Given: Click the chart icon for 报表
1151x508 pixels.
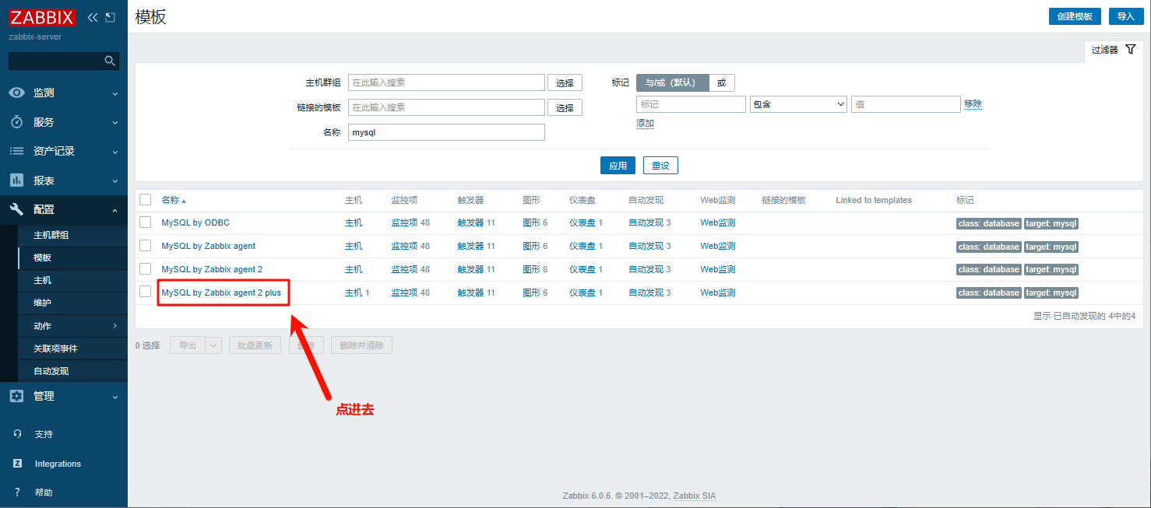Looking at the screenshot, I should point(16,180).
